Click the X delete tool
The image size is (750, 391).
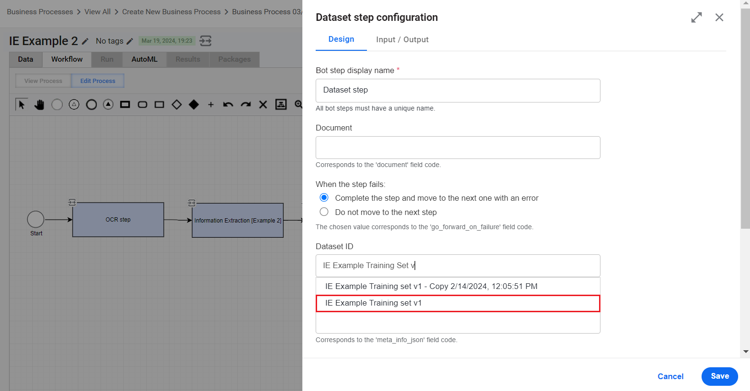[x=263, y=104]
